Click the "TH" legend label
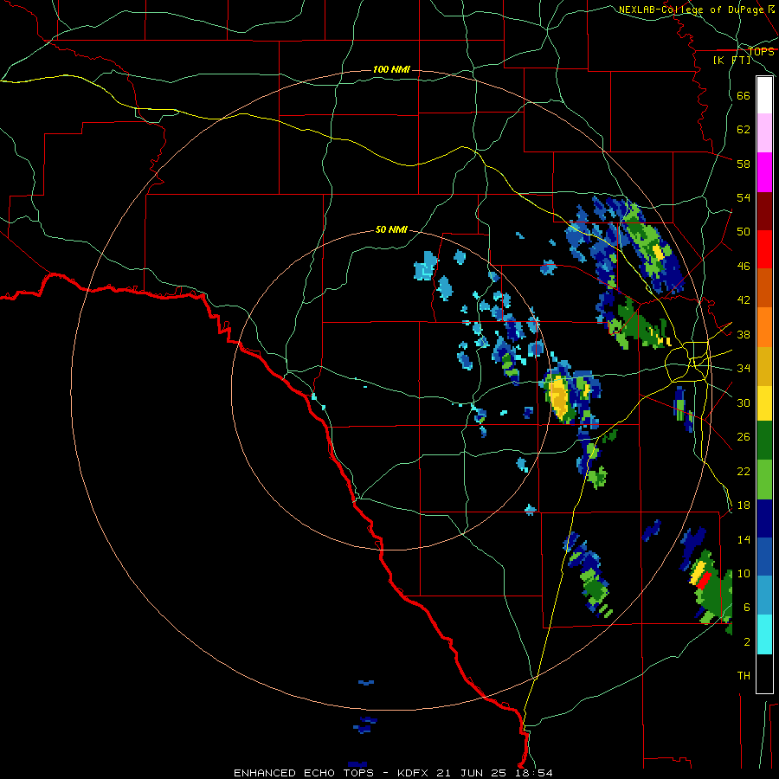 pos(744,676)
